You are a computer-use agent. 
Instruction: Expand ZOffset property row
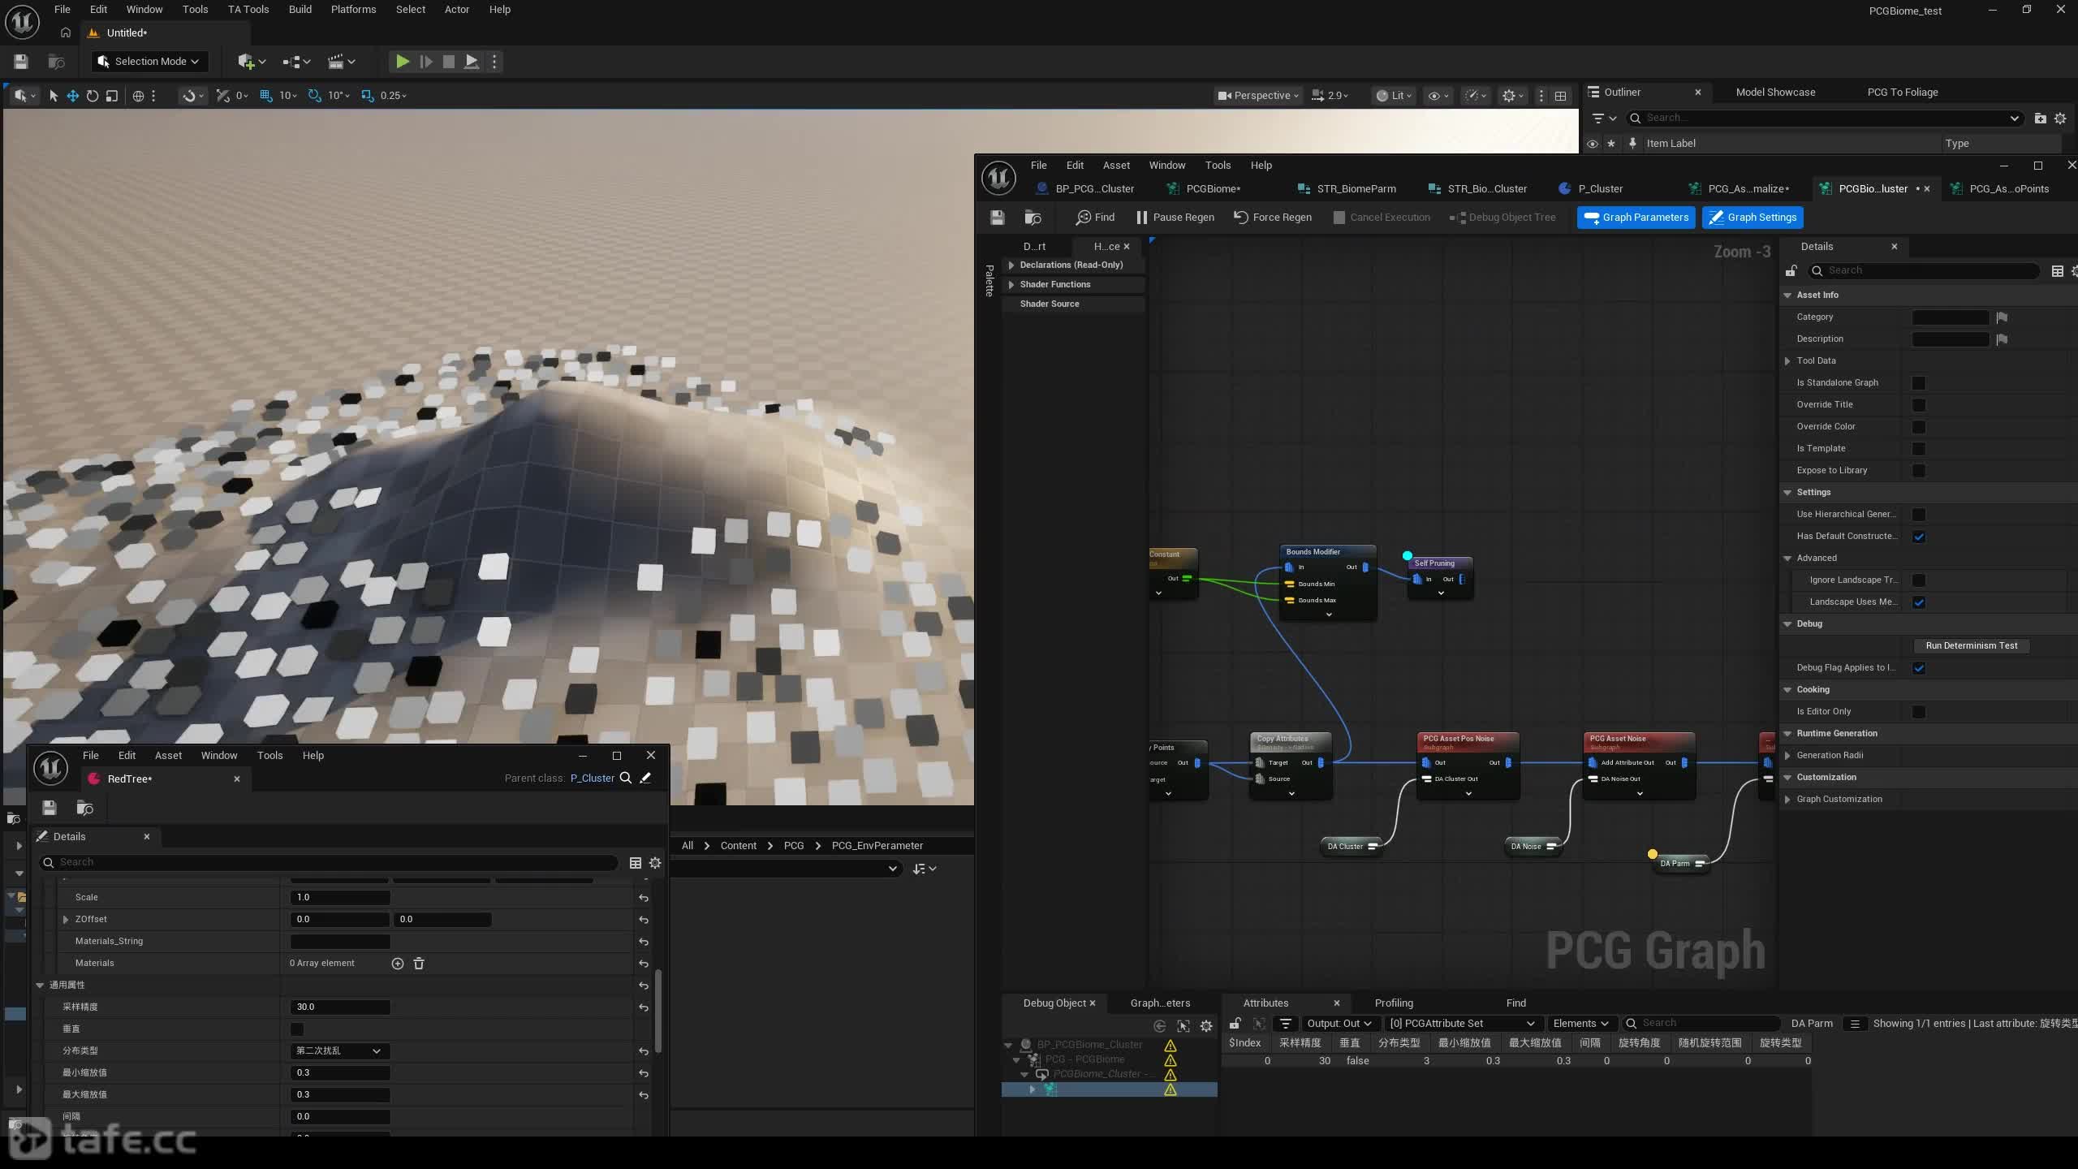coord(66,920)
